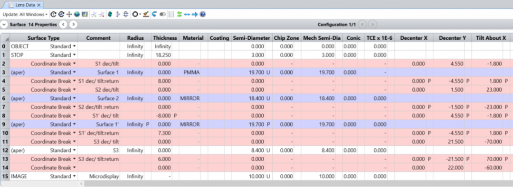
Task: Click the blue right arrow toolbar icon
Action: click(x=195, y=14)
